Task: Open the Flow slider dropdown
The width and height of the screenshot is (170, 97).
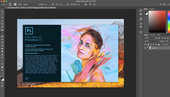Action: pyautogui.click(x=64, y=5)
